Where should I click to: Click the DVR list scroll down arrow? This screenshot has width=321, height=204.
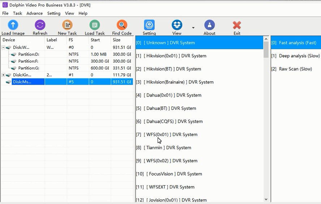tap(266, 199)
